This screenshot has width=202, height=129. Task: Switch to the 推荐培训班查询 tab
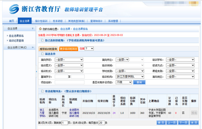pos(48,49)
